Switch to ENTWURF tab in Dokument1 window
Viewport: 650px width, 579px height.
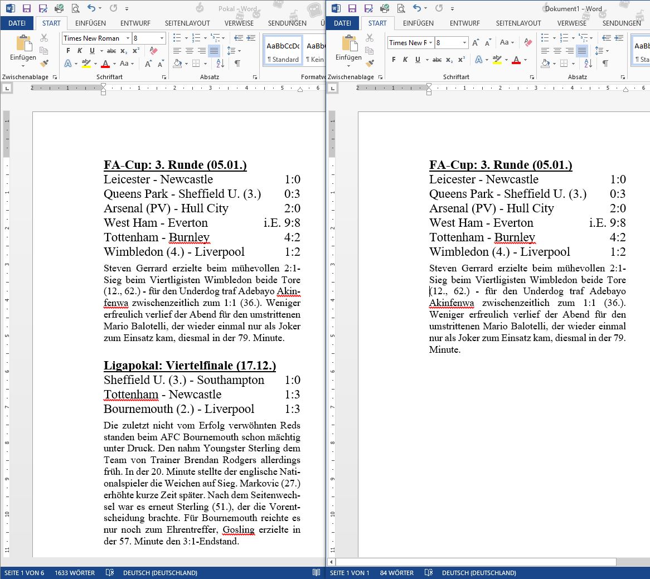pyautogui.click(x=465, y=23)
